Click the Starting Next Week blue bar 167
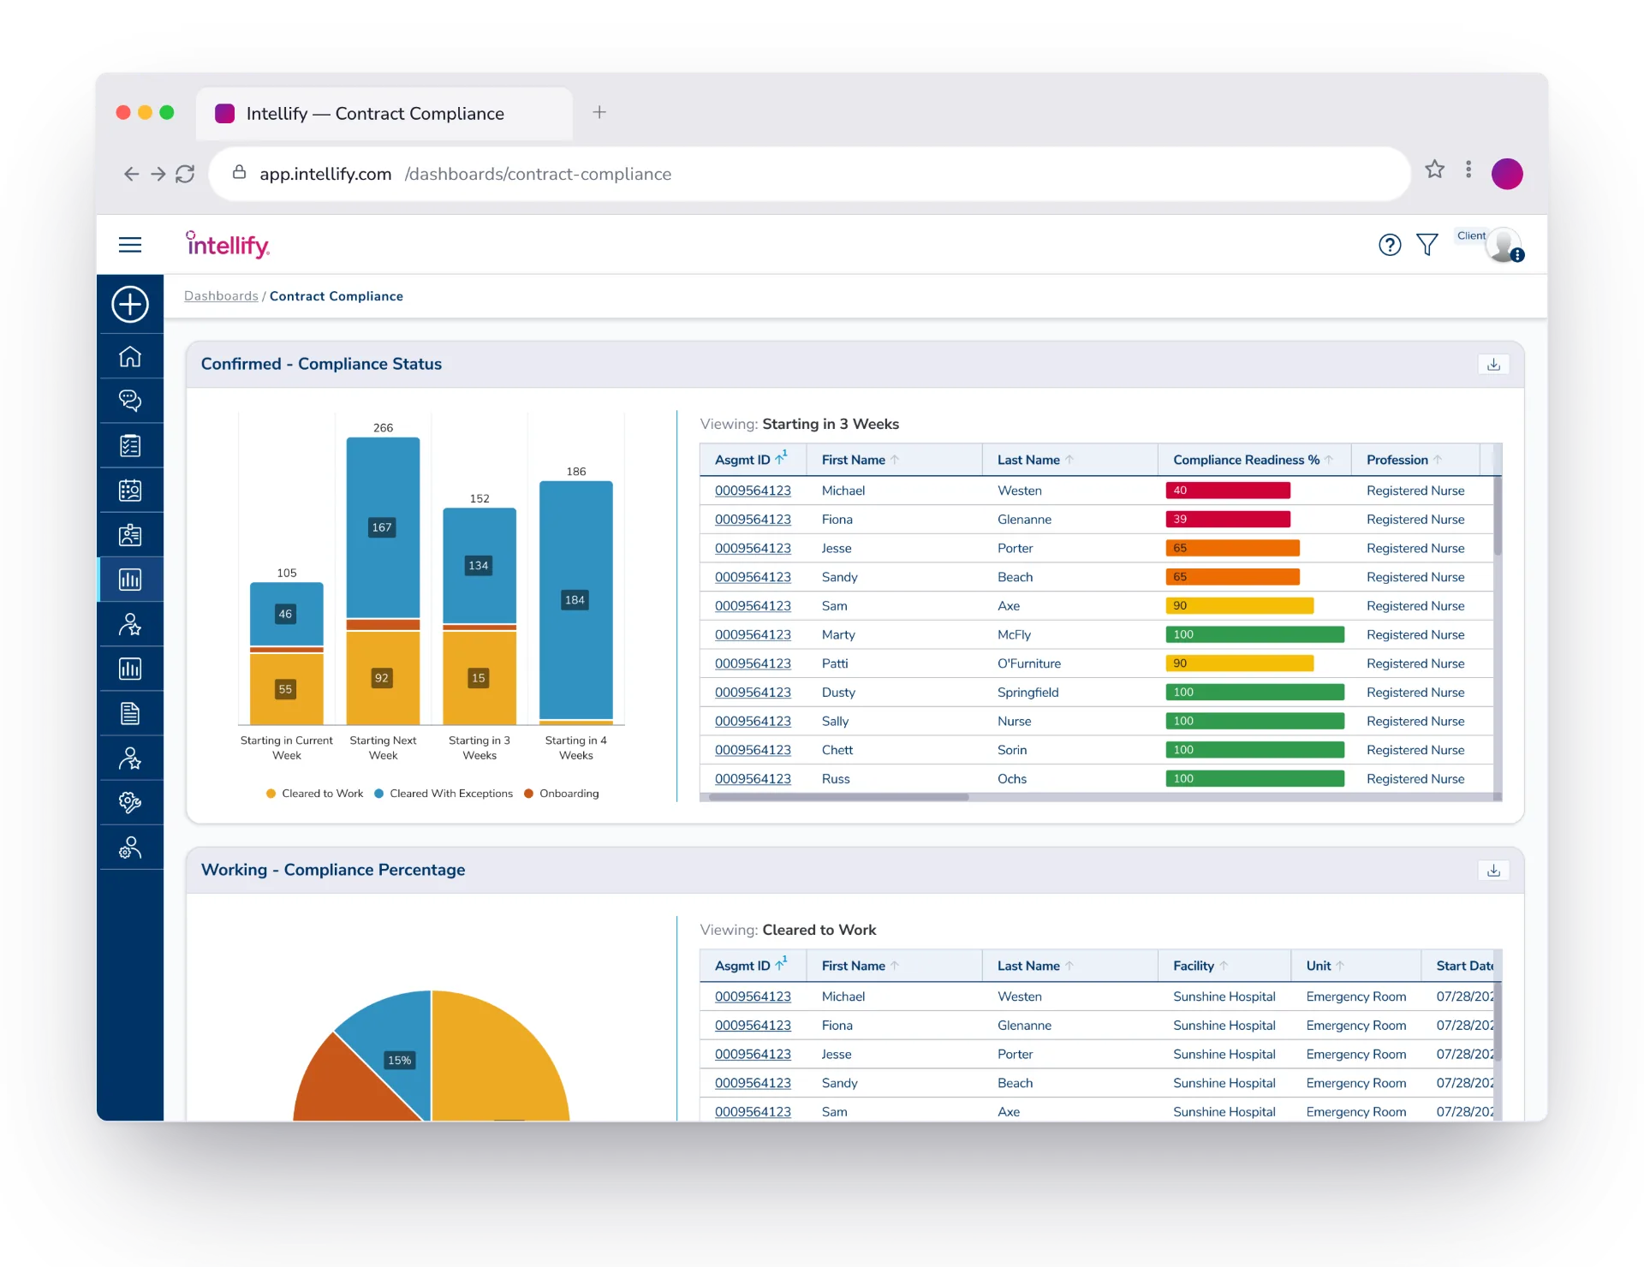This screenshot has width=1644, height=1267. click(383, 527)
